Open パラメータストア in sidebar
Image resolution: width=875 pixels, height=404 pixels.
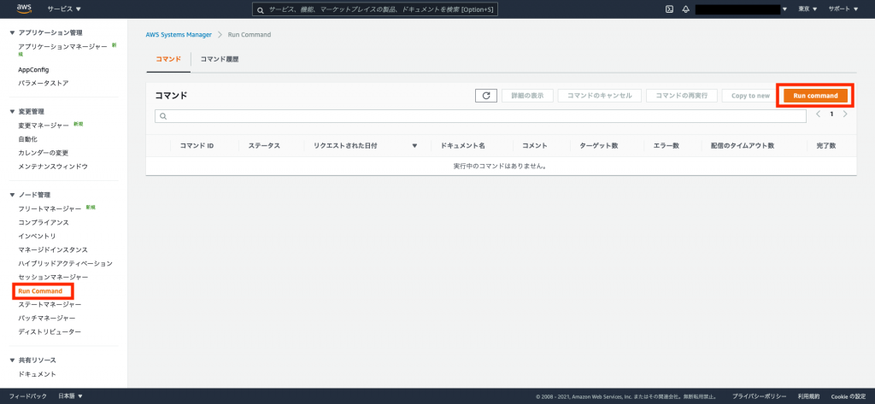pyautogui.click(x=44, y=83)
